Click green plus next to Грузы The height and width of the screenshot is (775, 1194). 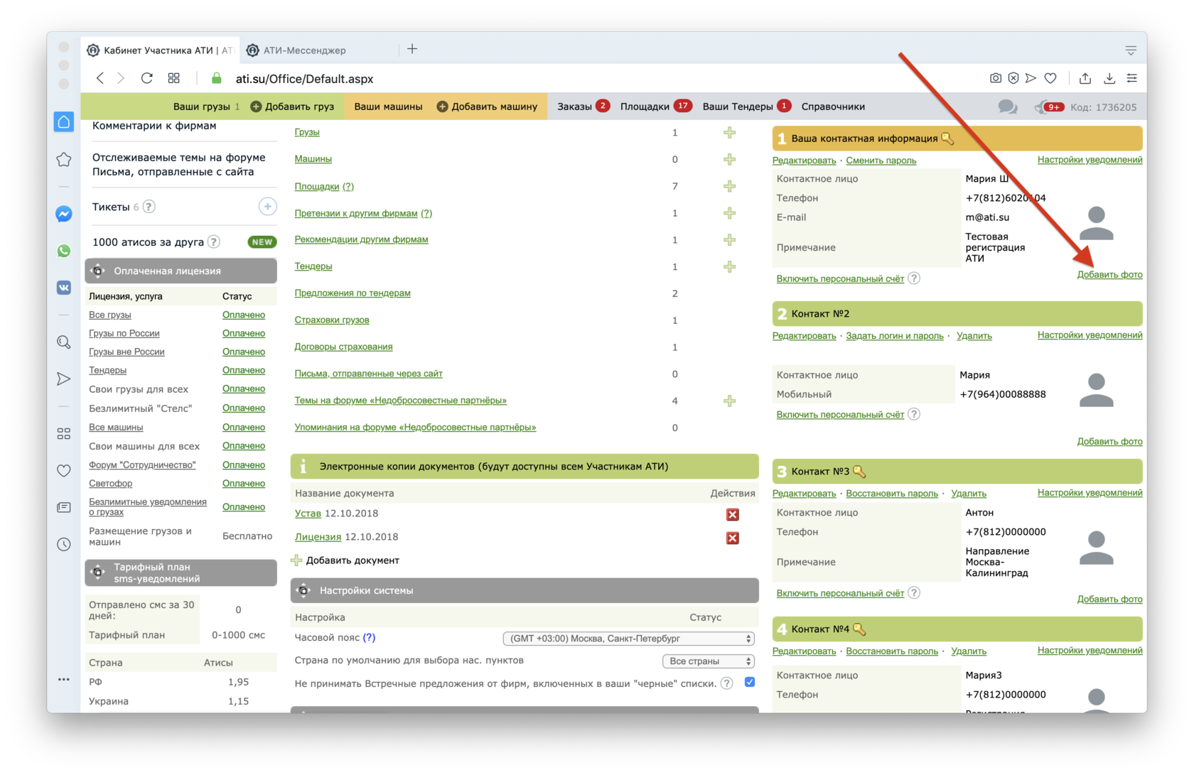click(x=729, y=133)
